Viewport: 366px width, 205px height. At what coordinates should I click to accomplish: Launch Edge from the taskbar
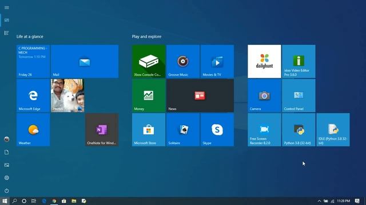(x=44, y=201)
